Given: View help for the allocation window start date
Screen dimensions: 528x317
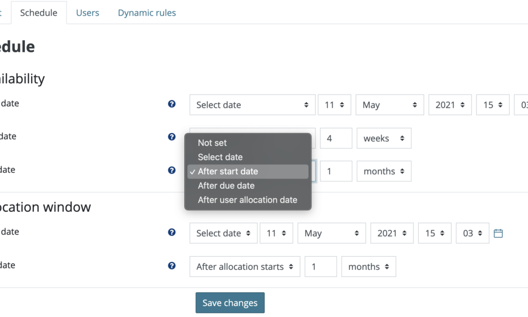Looking at the screenshot, I should 171,232.
